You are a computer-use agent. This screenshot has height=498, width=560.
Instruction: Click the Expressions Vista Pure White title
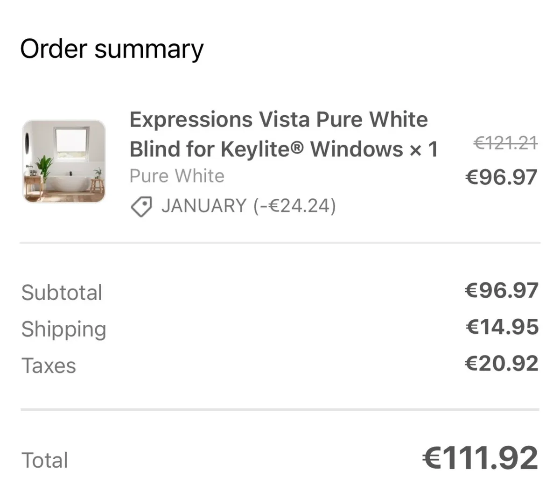pos(279,120)
